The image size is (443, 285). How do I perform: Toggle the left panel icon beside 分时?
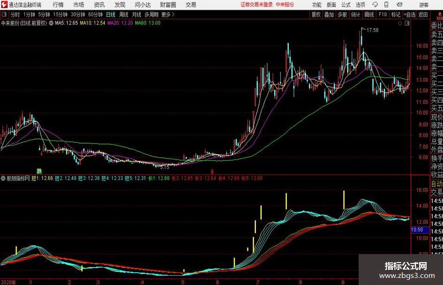pyautogui.click(x=4, y=15)
